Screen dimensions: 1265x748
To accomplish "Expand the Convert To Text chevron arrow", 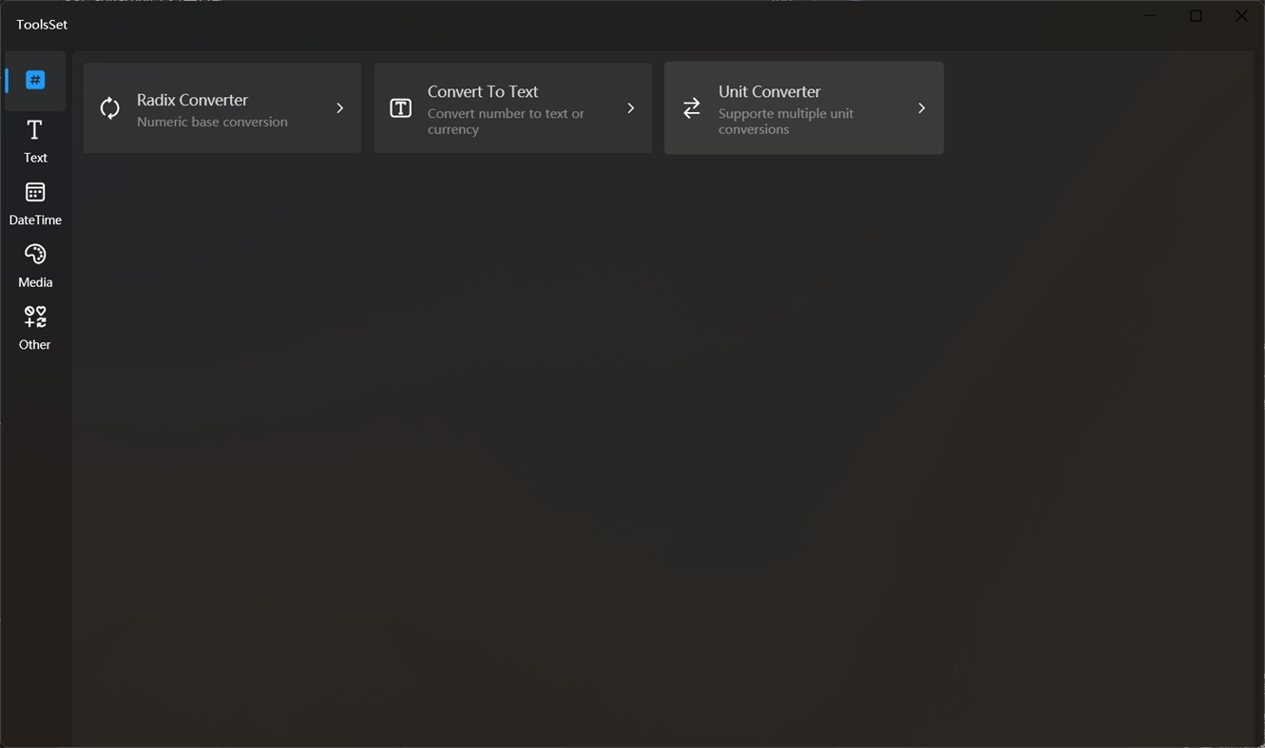I will click(x=631, y=108).
